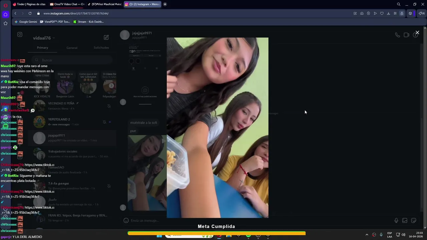View site information lock icon in the address bar

[38, 13]
